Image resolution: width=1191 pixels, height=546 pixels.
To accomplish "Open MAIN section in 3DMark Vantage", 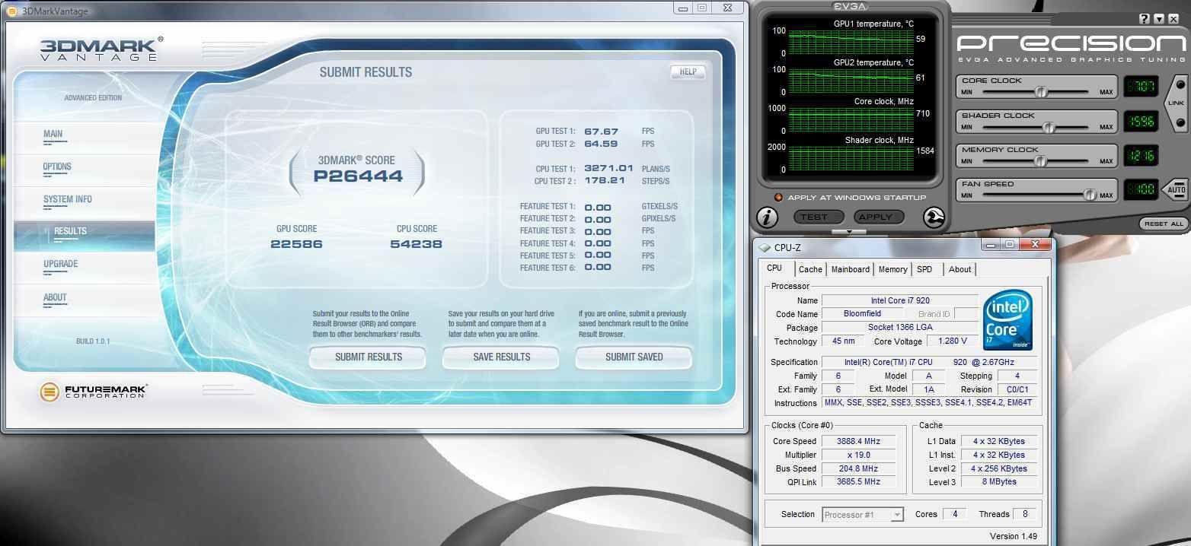I will click(x=53, y=134).
